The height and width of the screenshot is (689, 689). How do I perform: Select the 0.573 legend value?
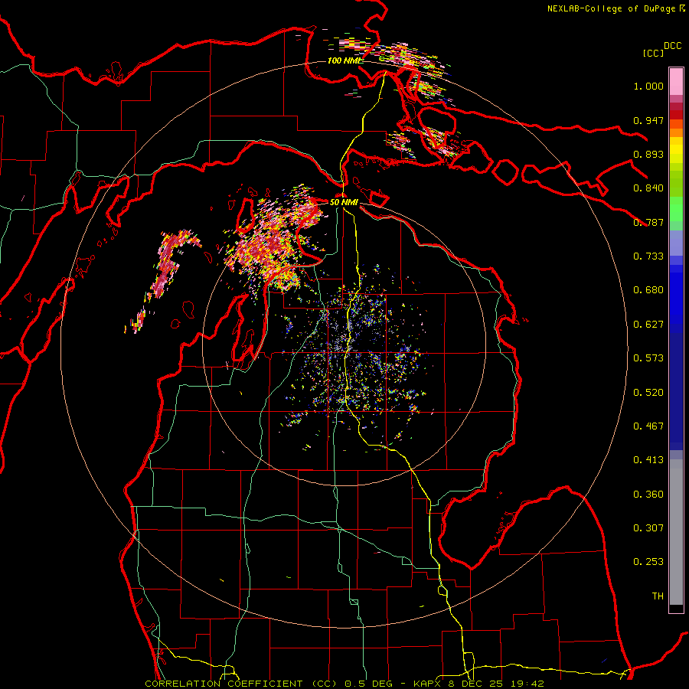pyautogui.click(x=648, y=358)
